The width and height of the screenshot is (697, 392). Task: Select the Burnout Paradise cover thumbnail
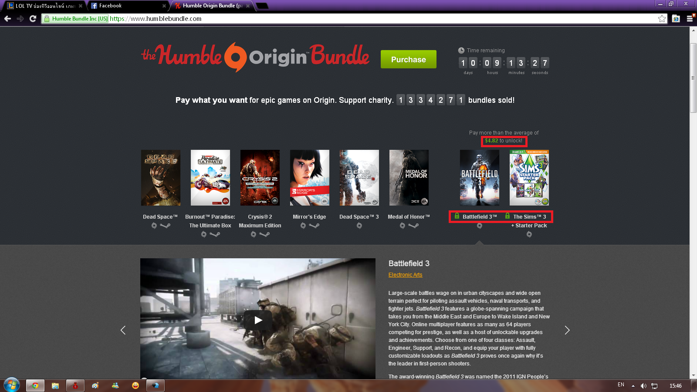coord(210,178)
